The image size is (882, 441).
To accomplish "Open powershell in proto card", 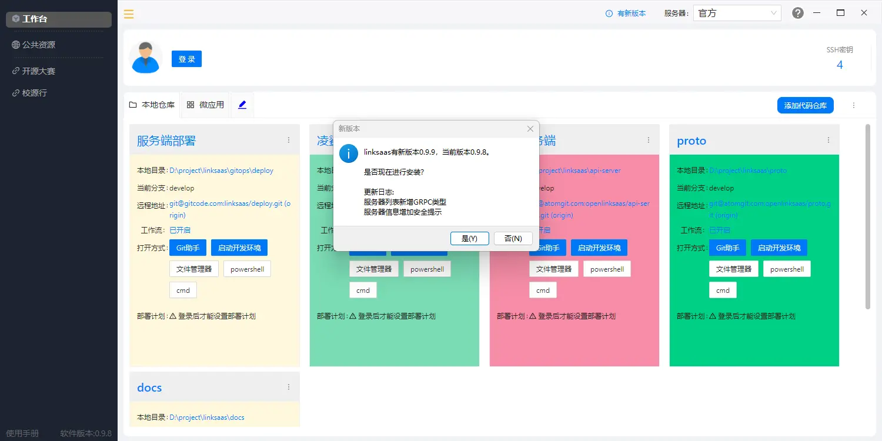I will (x=787, y=269).
